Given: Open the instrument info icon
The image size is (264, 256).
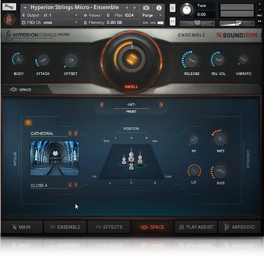Looking at the screenshot, I should click(x=159, y=8).
